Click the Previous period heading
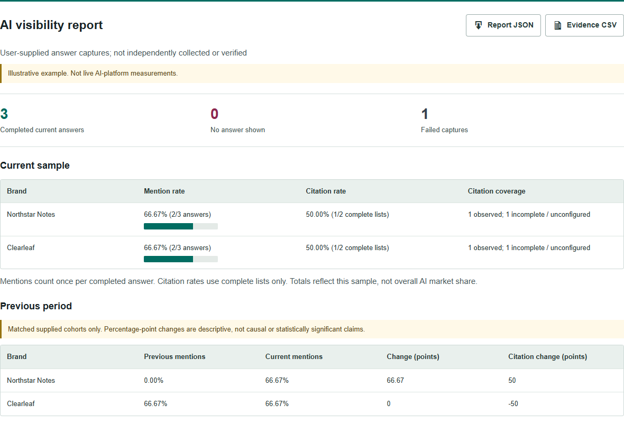This screenshot has height=423, width=624. point(36,306)
